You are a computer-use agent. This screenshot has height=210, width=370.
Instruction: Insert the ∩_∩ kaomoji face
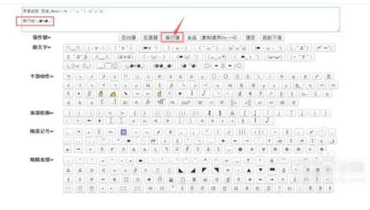[73, 48]
